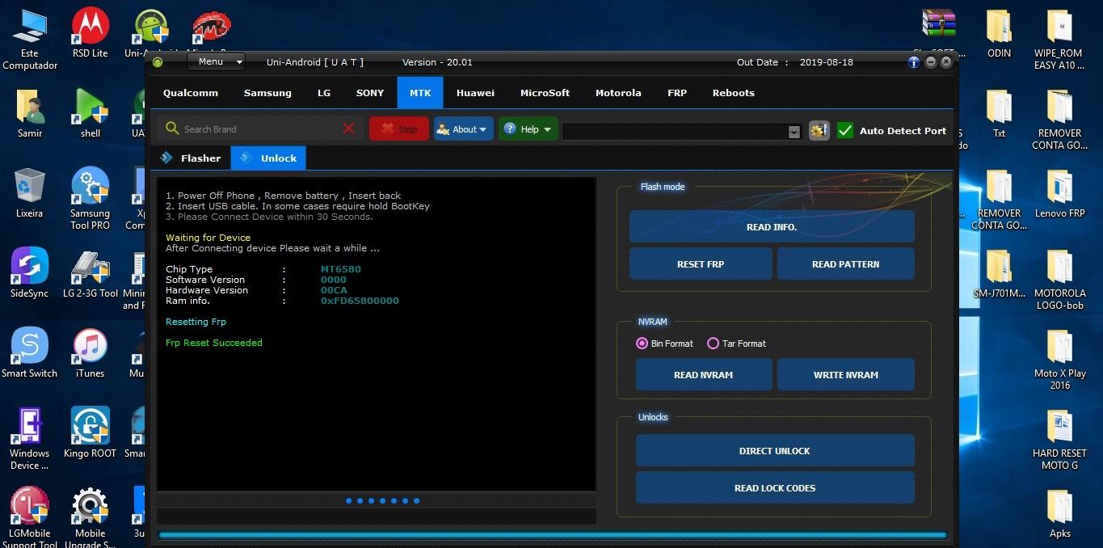1103x548 pixels.
Task: Open the Windows Device desktop shortcut
Action: click(x=30, y=439)
